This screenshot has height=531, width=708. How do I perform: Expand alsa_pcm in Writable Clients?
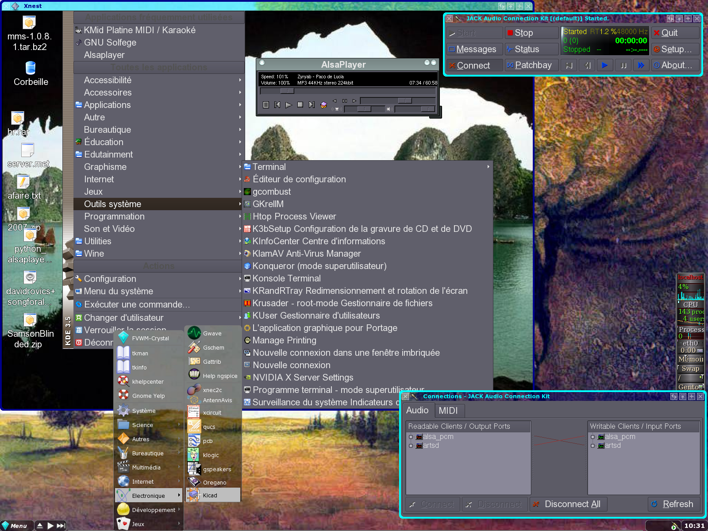point(593,437)
